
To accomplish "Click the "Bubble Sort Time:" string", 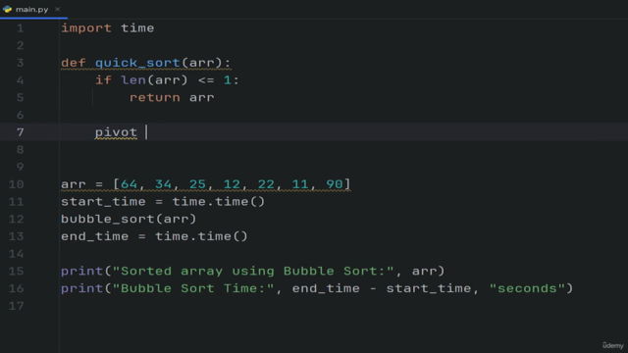I will [193, 288].
